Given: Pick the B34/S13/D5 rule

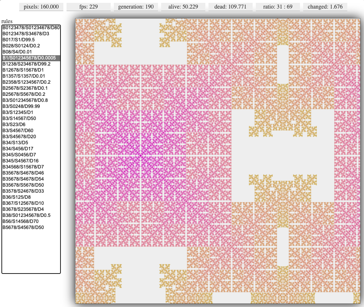Looking at the screenshot, I should click(31, 142).
